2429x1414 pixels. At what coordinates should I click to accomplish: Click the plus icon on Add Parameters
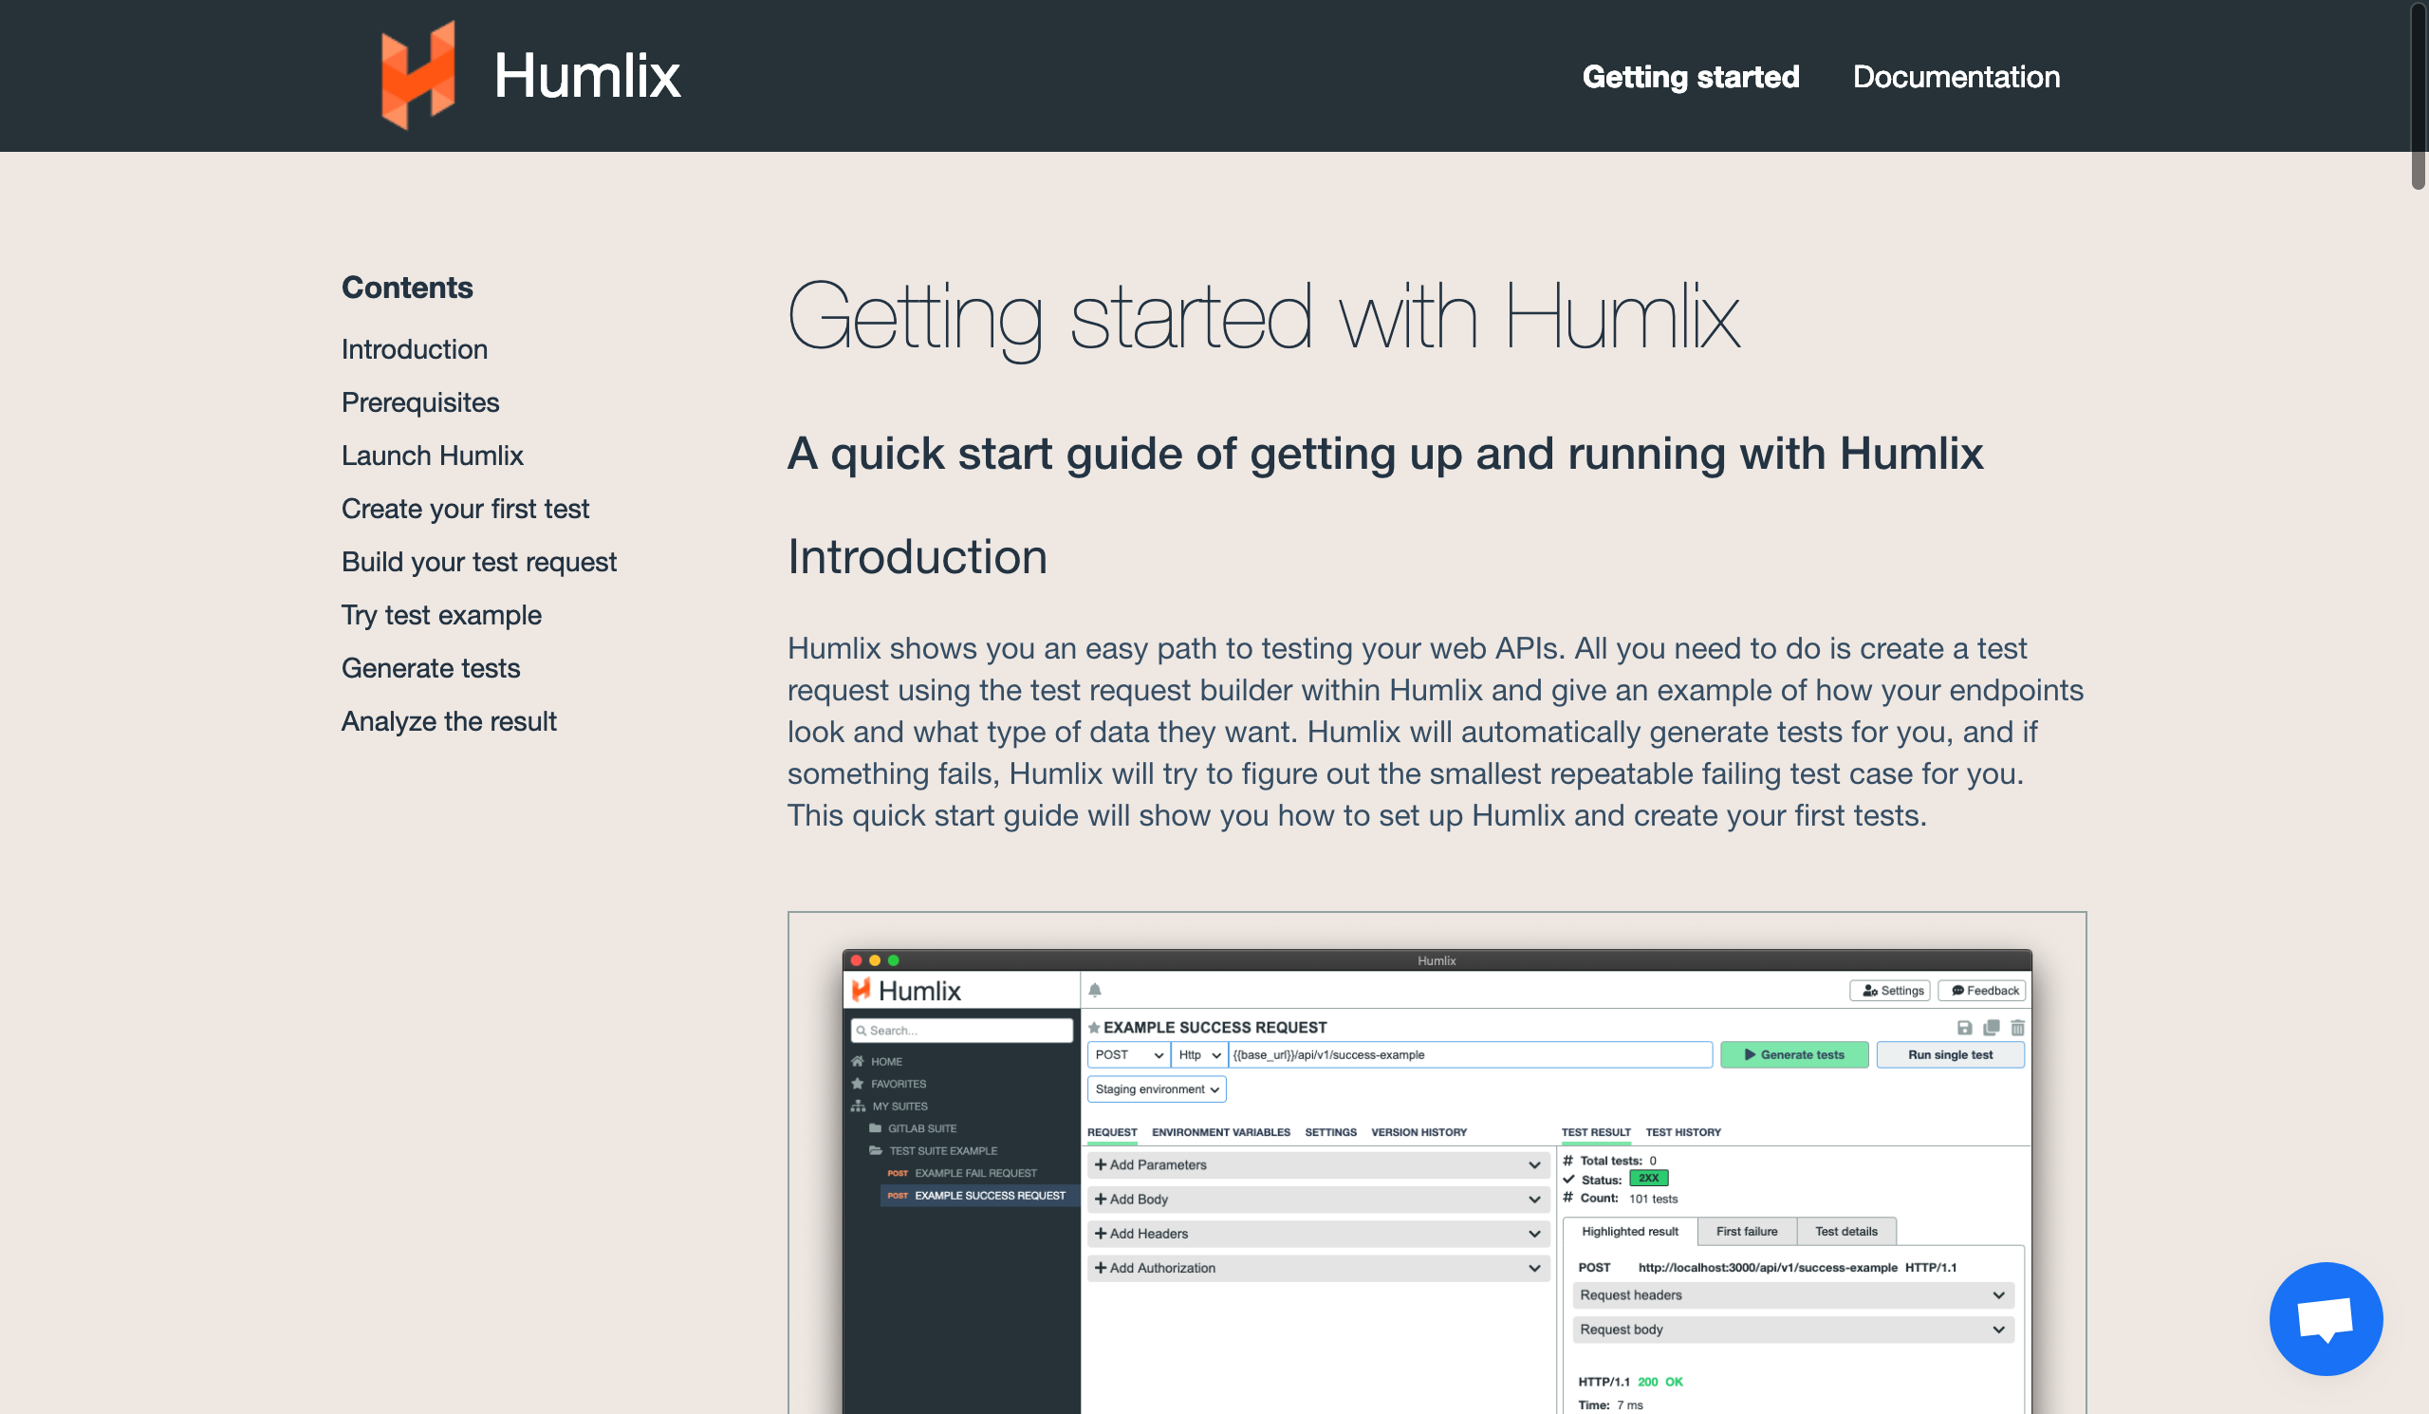(1100, 1164)
